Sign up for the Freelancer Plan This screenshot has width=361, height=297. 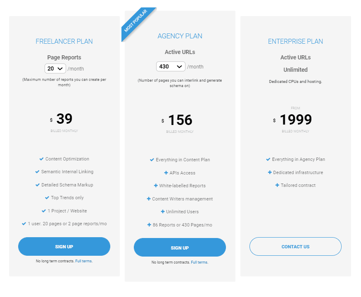point(64,246)
